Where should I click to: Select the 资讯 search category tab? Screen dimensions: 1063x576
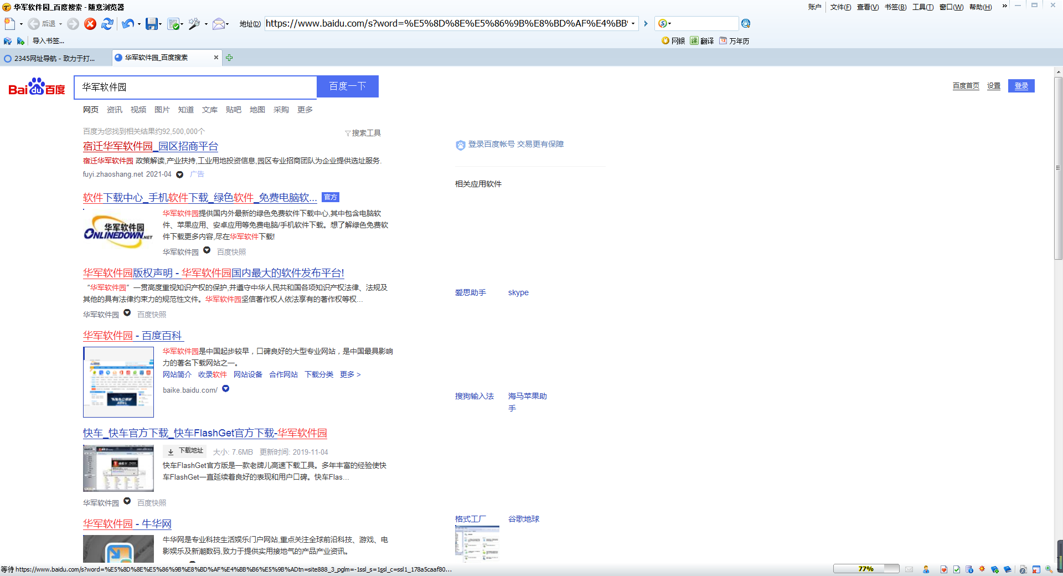115,110
